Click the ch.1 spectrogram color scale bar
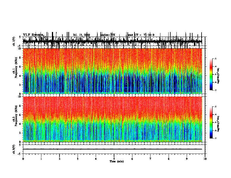231x178 pixels. pyautogui.click(x=211, y=74)
